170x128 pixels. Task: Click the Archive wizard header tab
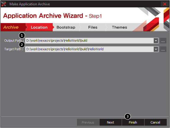(11, 27)
